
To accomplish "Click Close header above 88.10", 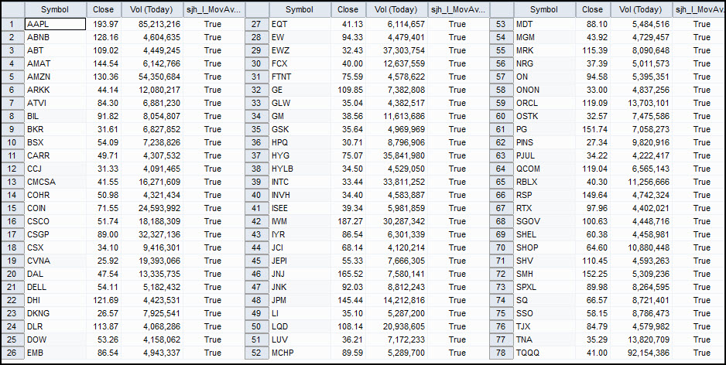I will [593, 10].
